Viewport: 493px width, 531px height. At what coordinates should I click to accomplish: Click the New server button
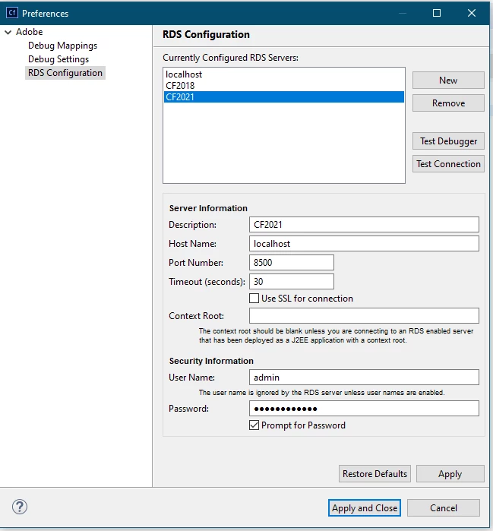pyautogui.click(x=448, y=81)
